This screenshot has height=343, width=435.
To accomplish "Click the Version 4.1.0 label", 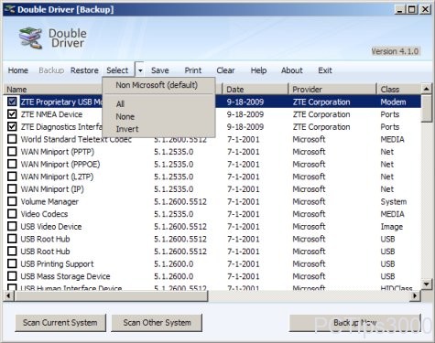I will click(x=395, y=51).
